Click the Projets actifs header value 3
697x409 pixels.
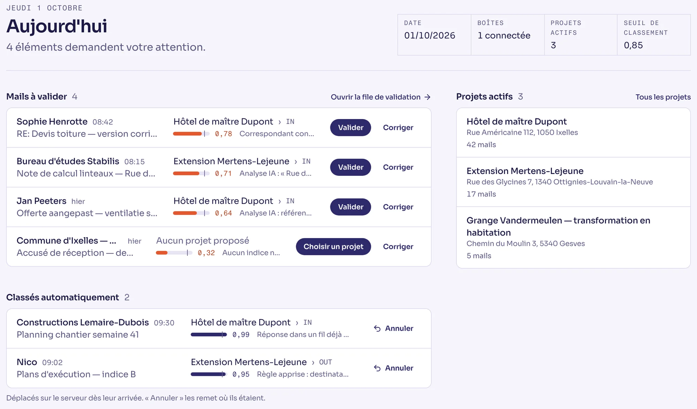pos(553,45)
